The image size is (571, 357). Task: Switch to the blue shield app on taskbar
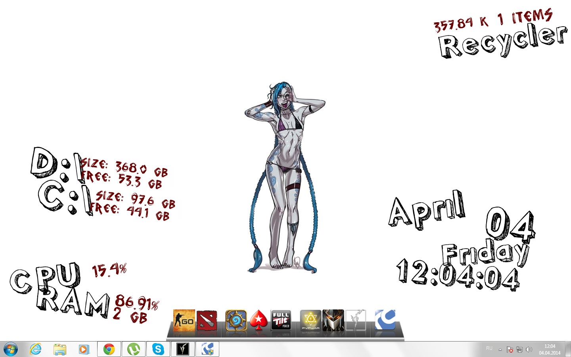pyautogui.click(x=207, y=349)
